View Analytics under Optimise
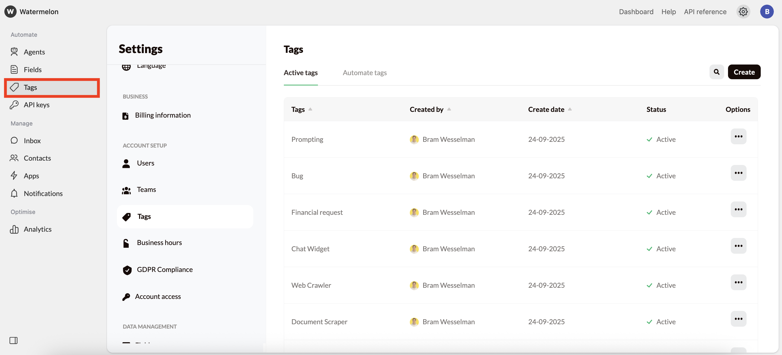This screenshot has height=355, width=782. coord(38,229)
